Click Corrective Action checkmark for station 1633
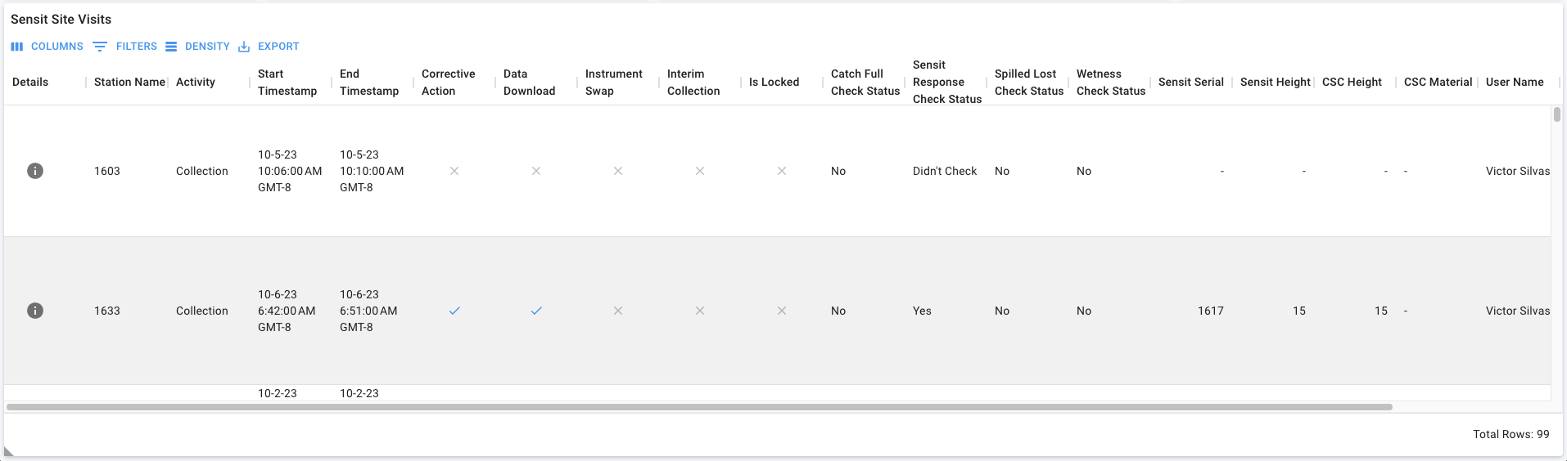1567x461 pixels. 454,311
